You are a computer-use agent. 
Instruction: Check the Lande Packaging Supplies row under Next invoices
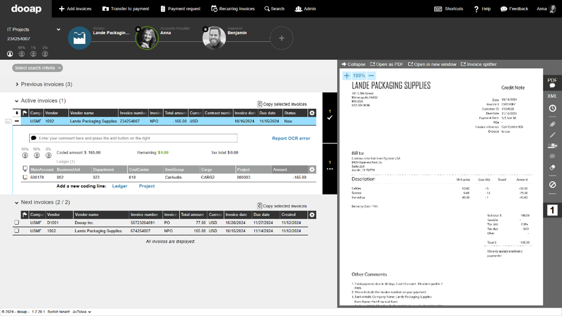[16, 231]
